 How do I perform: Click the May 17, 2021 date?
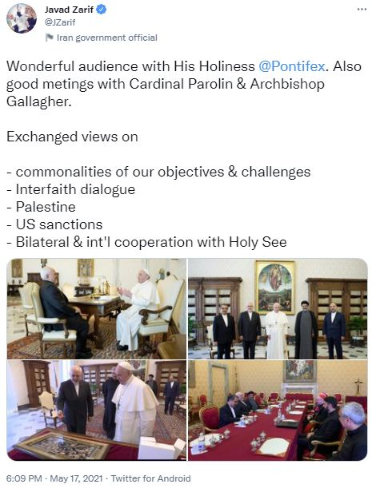[x=76, y=478]
